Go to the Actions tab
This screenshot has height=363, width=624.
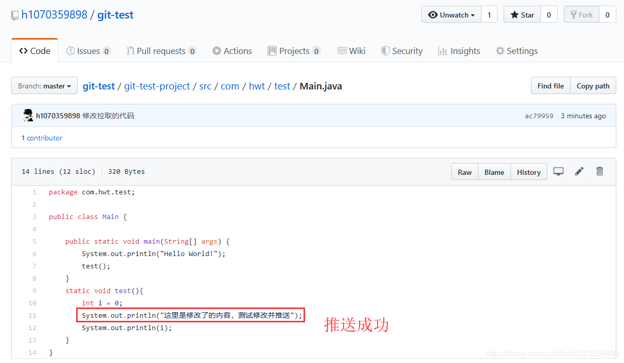click(x=232, y=51)
